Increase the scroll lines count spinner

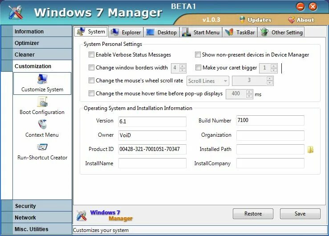click(270, 79)
